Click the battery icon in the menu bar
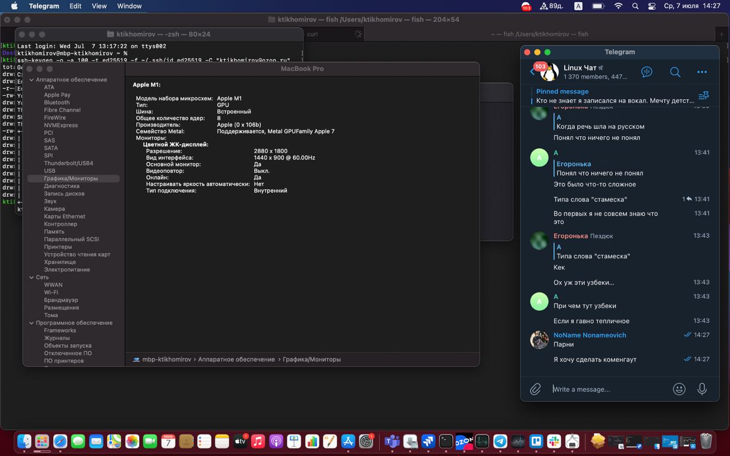The image size is (730, 456). [598, 6]
